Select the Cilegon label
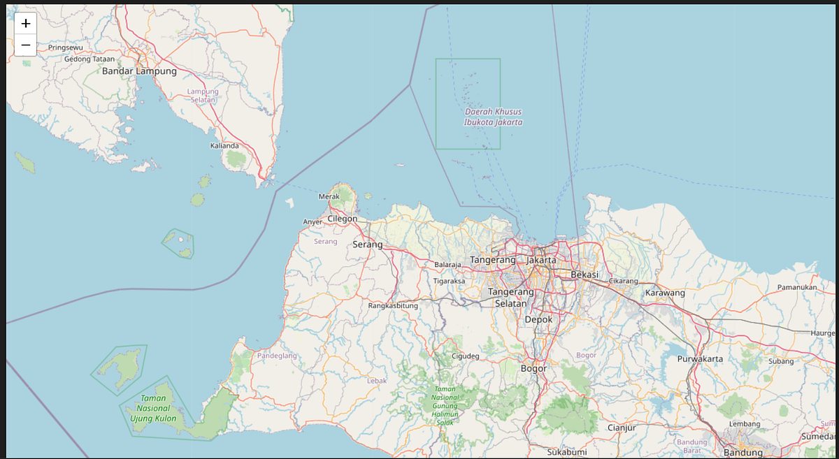This screenshot has height=459, width=839. [342, 219]
